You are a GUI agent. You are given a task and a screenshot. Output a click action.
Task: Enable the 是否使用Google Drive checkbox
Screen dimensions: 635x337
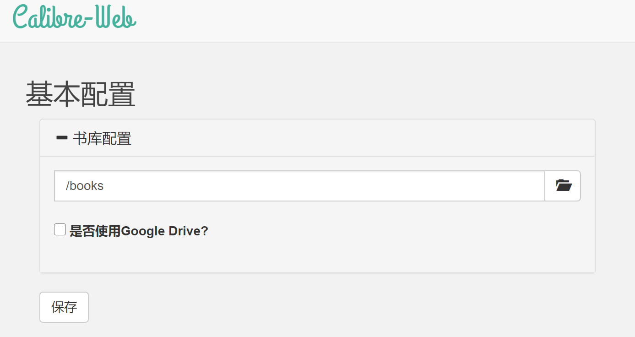click(x=60, y=229)
